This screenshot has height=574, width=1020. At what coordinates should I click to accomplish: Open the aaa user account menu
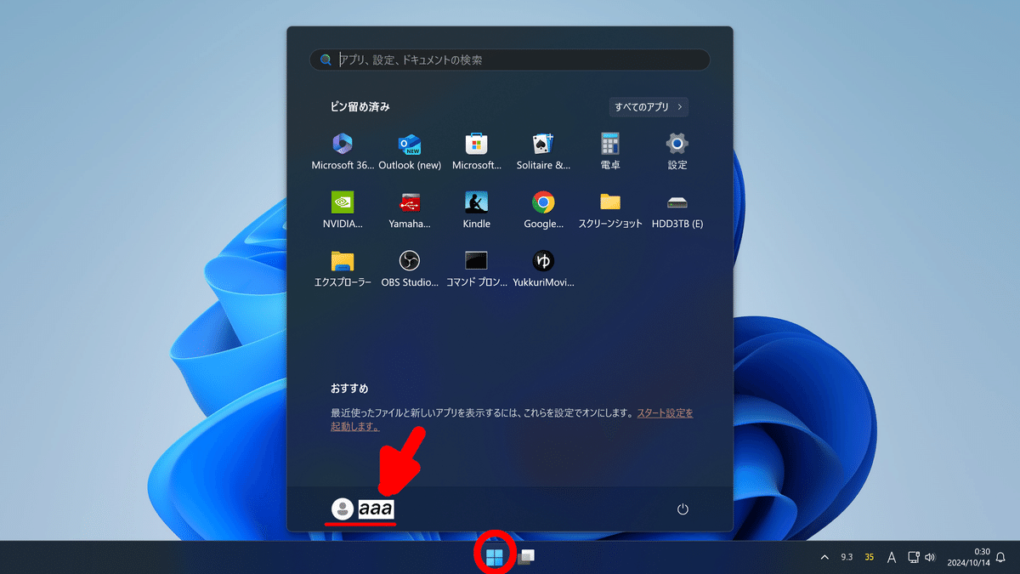(363, 509)
